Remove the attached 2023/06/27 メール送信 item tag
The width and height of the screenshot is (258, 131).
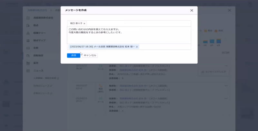click(x=137, y=47)
